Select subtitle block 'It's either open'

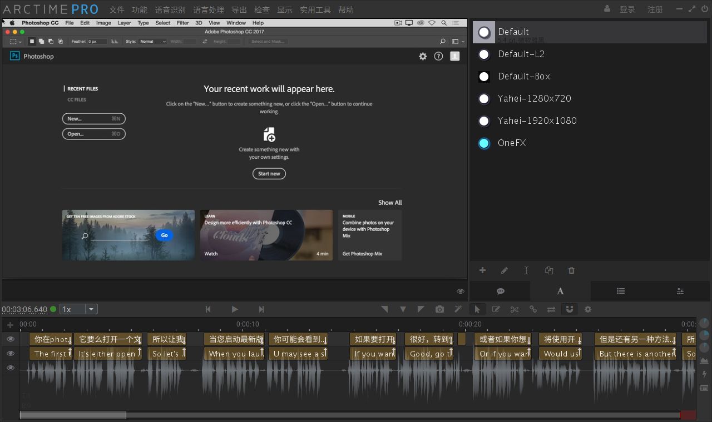coord(108,354)
